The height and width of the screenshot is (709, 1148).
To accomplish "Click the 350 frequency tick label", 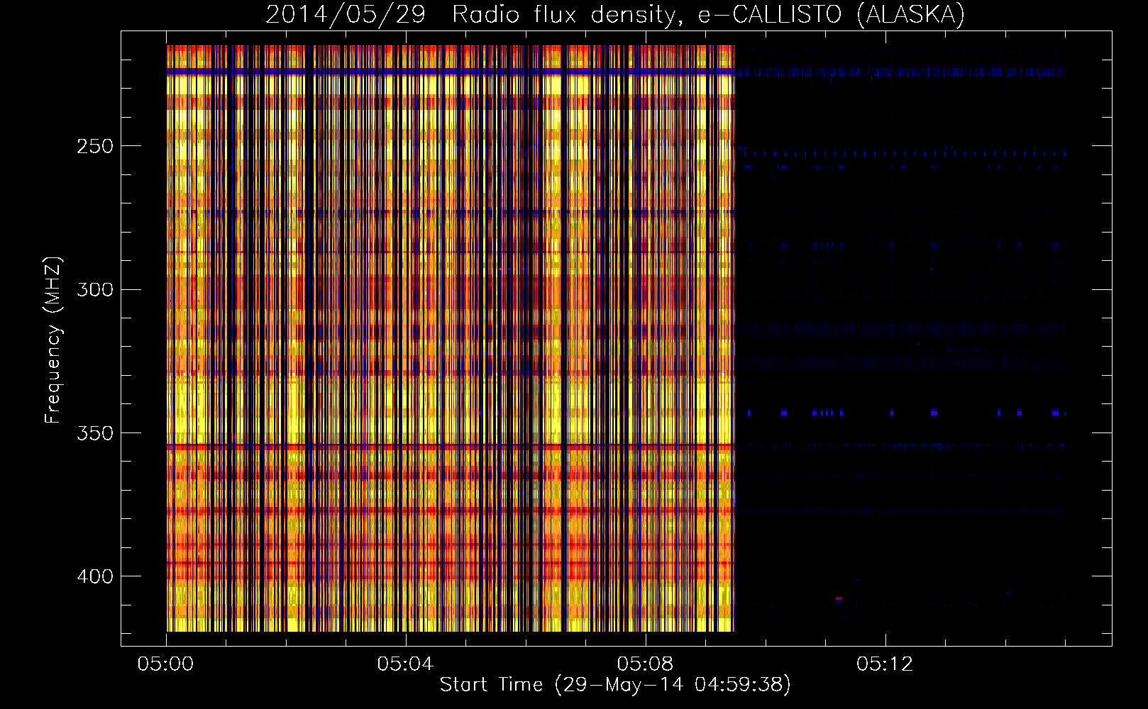I will pyautogui.click(x=95, y=433).
